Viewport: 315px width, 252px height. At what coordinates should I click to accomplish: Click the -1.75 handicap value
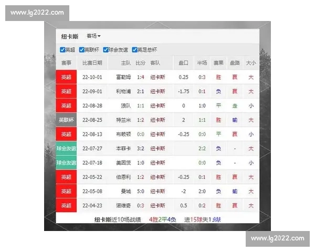(183, 91)
